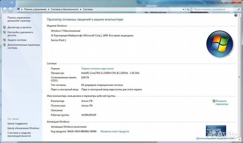
Task: Click the shield icon next to Дополнительные параметры системы
Action: (4, 45)
